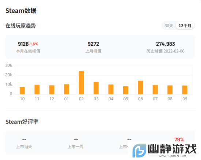
Task: Click the bar for month 10
Action: [x=22, y=91]
